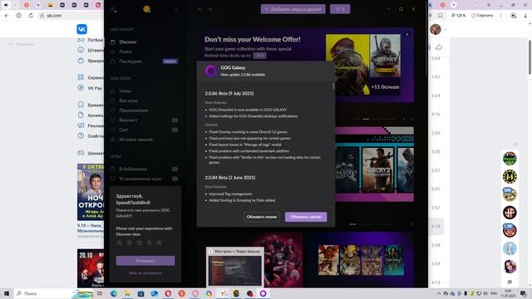
Task: Click the '+11 больше' offer label
Action: [x=385, y=87]
